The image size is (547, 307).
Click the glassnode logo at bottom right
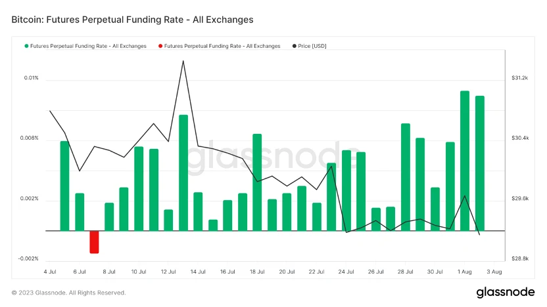pyautogui.click(x=506, y=291)
